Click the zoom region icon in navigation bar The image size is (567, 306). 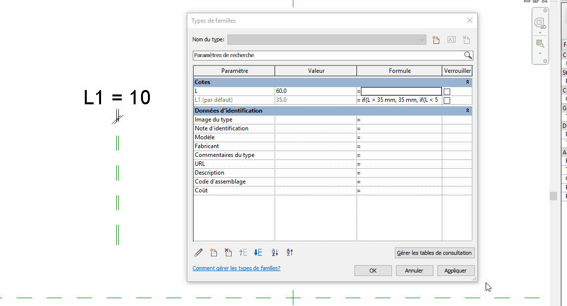click(x=540, y=43)
